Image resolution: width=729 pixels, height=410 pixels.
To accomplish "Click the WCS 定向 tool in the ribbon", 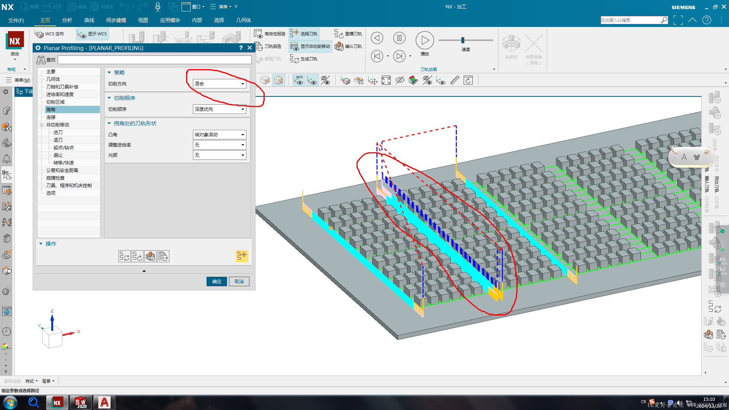I will pos(49,34).
